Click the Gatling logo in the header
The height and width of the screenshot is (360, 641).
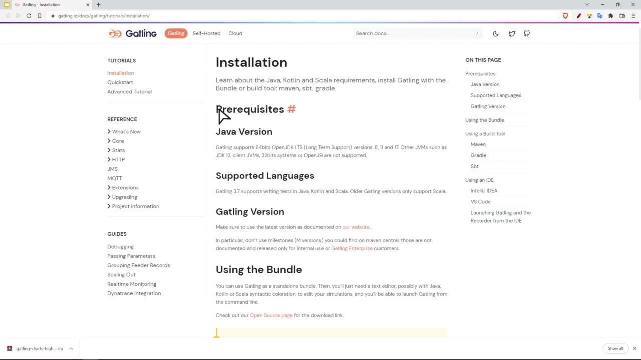click(133, 33)
